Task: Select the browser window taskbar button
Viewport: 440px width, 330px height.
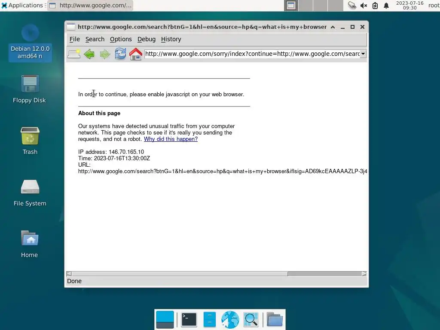Action: (90, 5)
